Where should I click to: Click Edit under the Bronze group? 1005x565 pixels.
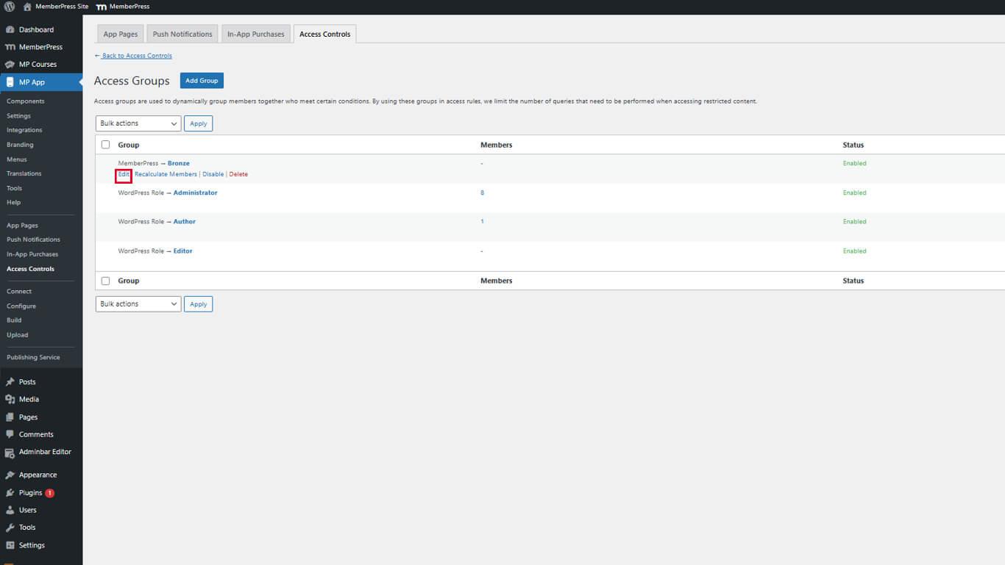(124, 175)
